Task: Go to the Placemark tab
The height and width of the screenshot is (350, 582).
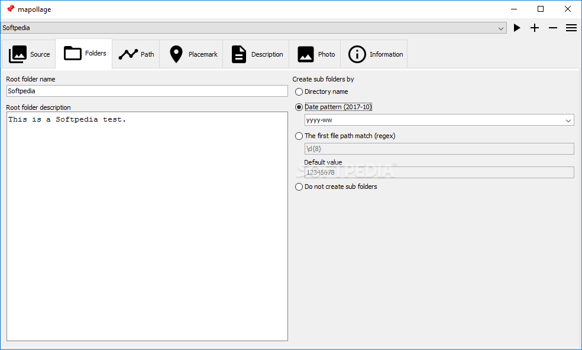Action: point(191,54)
